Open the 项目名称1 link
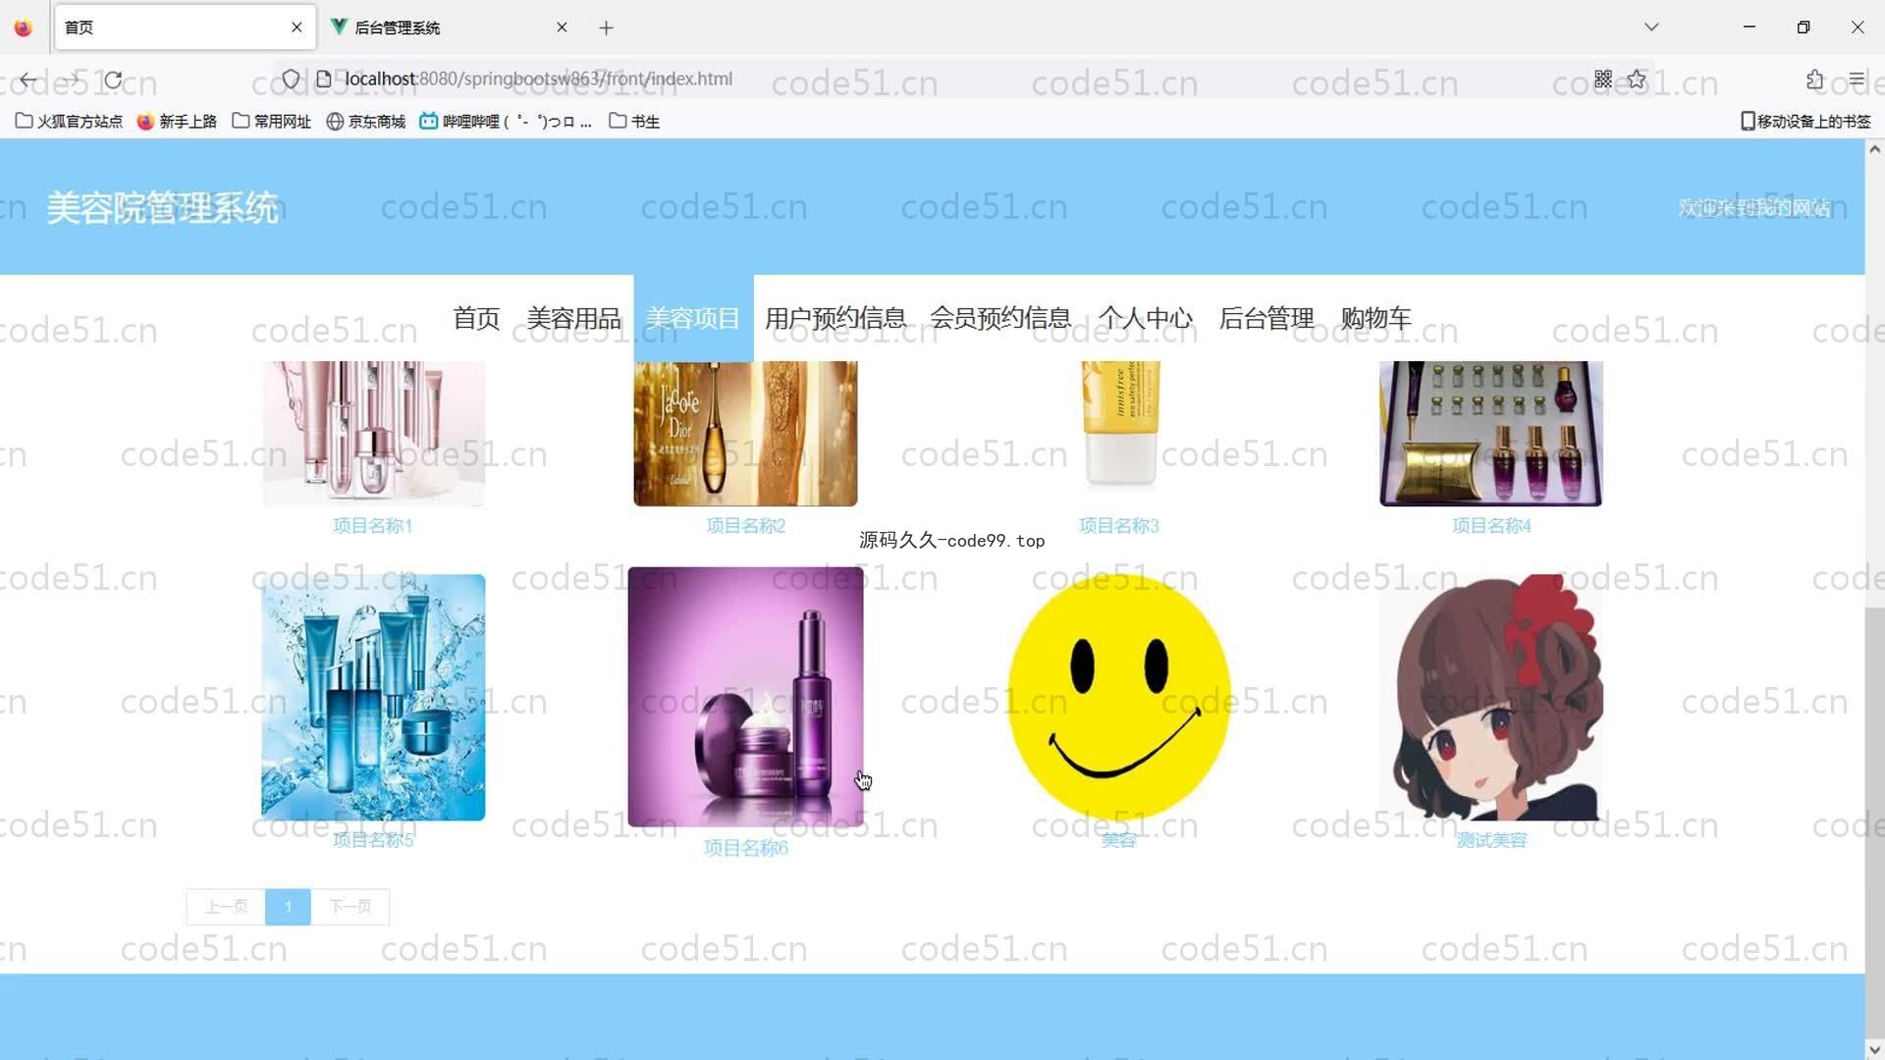The height and width of the screenshot is (1060, 1885). coord(373,526)
